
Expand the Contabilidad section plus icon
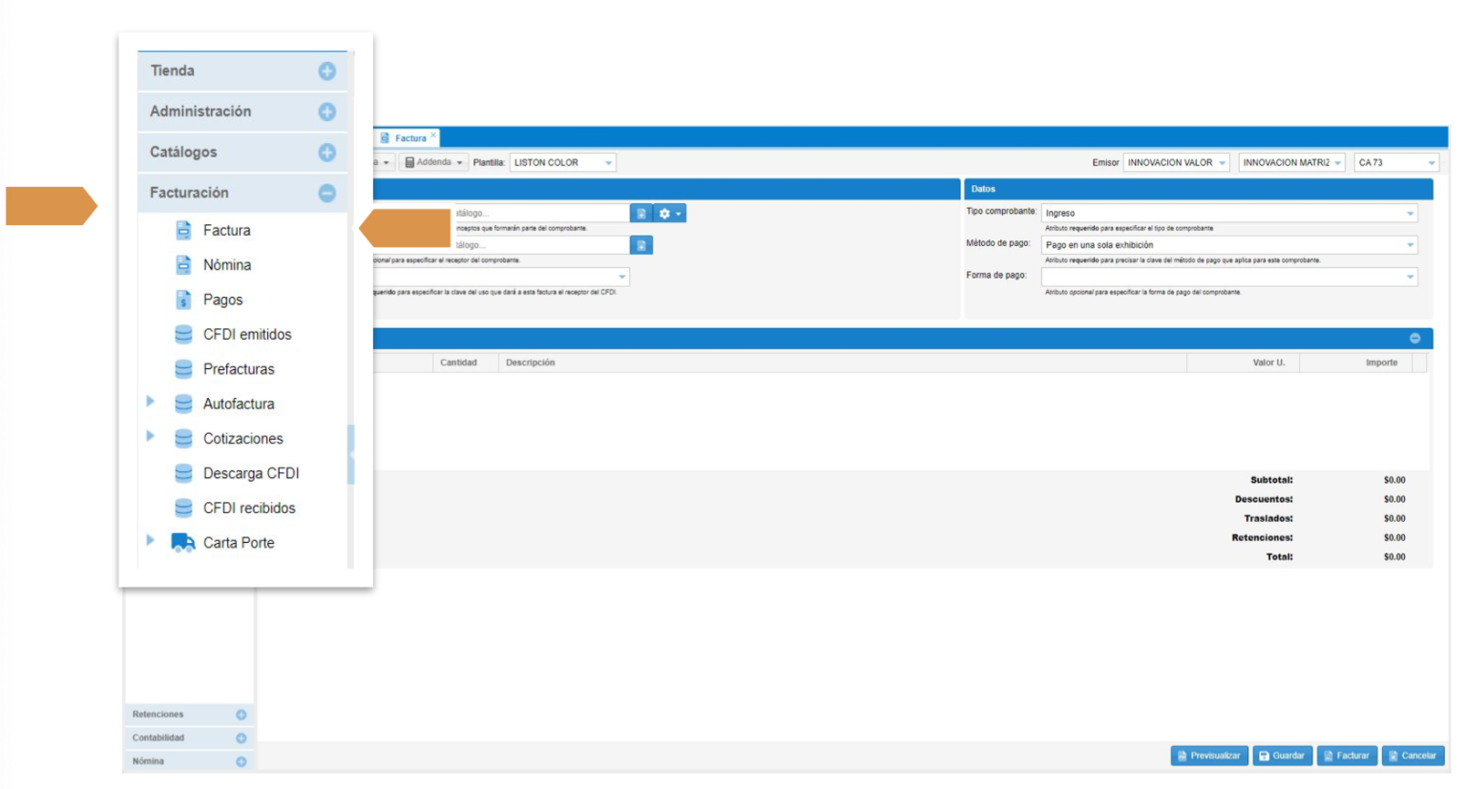(241, 738)
